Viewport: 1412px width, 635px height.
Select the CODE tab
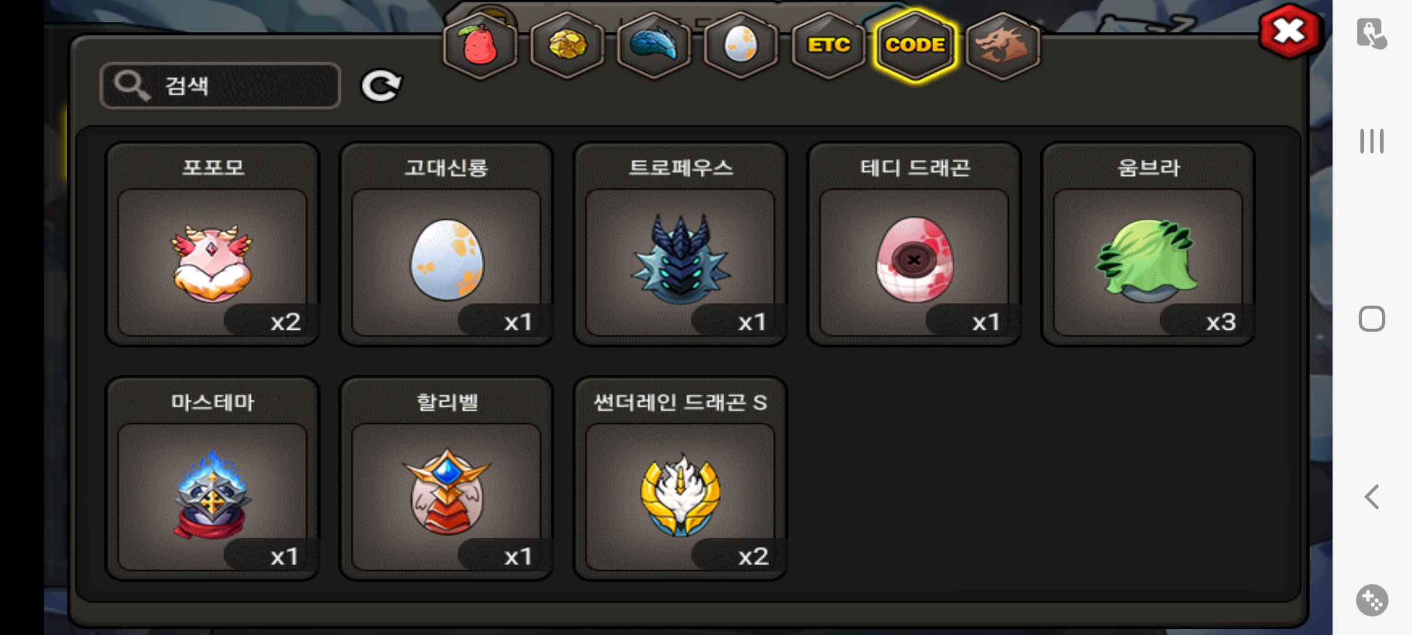(915, 45)
